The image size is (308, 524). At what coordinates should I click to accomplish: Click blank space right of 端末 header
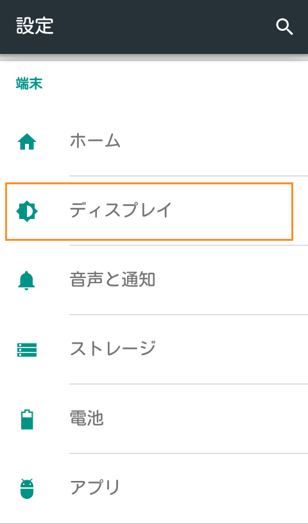click(x=174, y=84)
